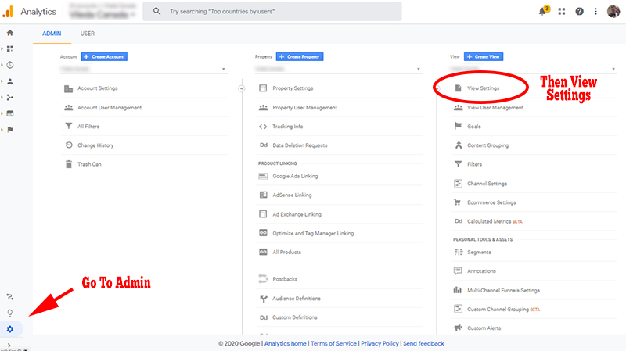The height and width of the screenshot is (351, 626).
Task: Click the Create Property button
Action: (300, 56)
